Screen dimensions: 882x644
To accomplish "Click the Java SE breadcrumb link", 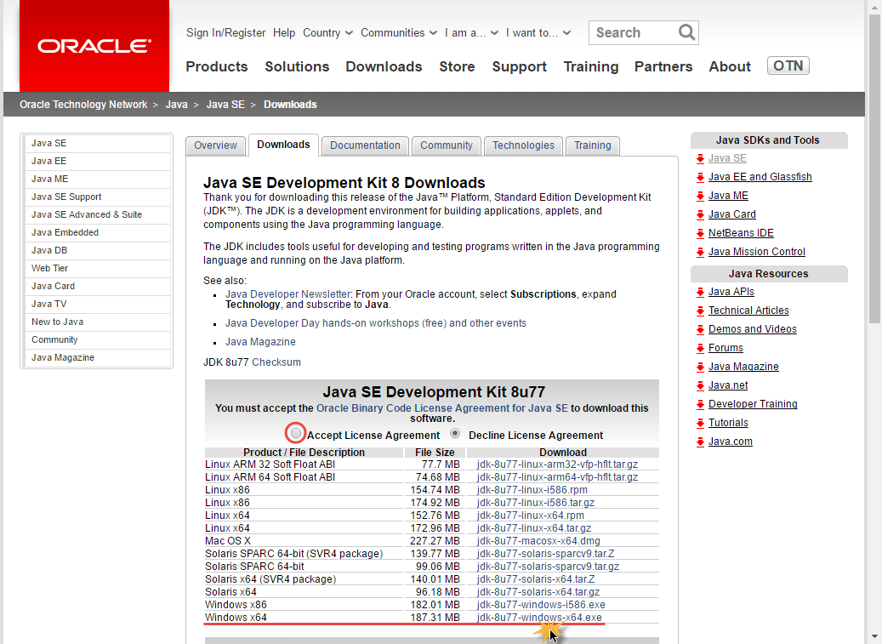I will [x=225, y=105].
